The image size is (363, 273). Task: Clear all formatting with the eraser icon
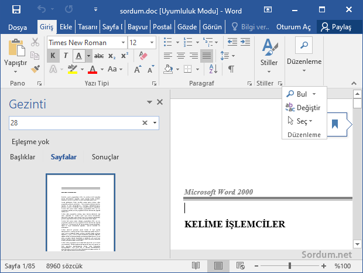point(143,56)
